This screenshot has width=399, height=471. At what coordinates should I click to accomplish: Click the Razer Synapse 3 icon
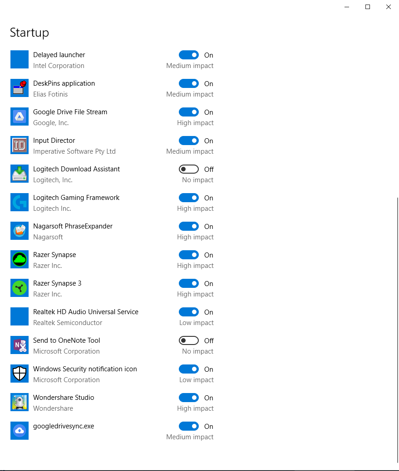20,288
